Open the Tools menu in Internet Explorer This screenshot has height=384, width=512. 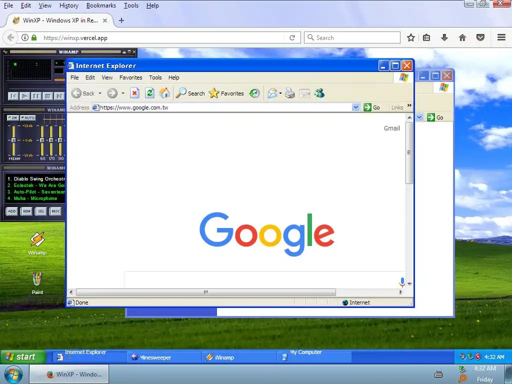pos(155,77)
